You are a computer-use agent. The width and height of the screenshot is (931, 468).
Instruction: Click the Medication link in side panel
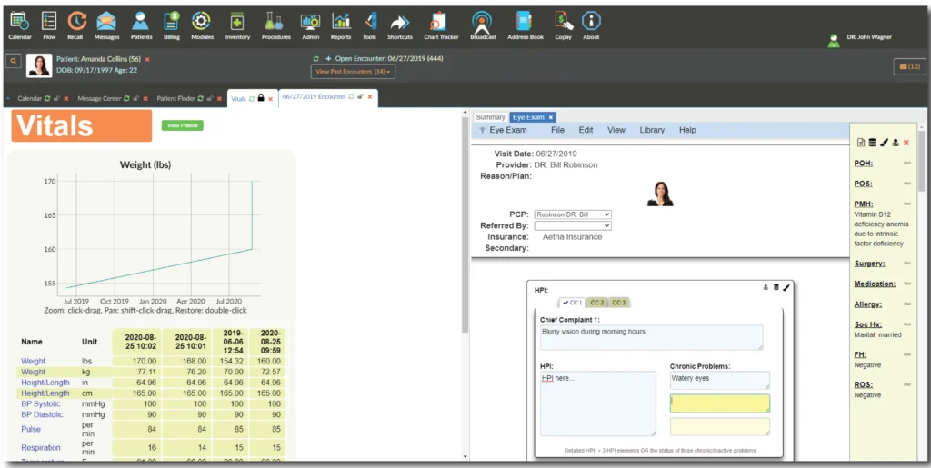[876, 284]
